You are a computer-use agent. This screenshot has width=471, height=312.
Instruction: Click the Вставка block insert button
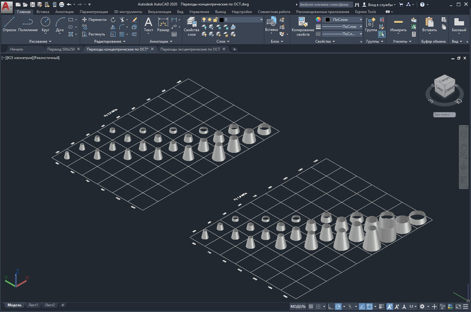coord(271,25)
